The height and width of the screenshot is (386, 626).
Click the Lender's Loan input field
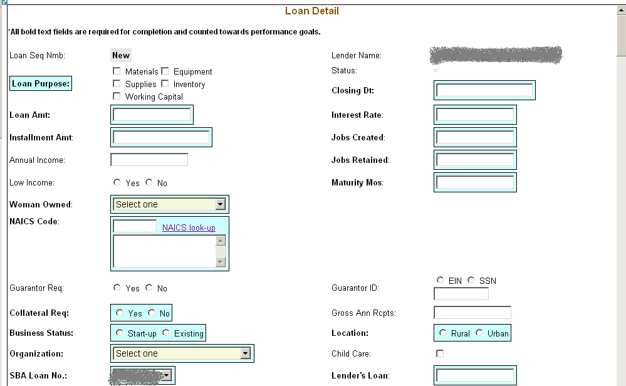[475, 375]
